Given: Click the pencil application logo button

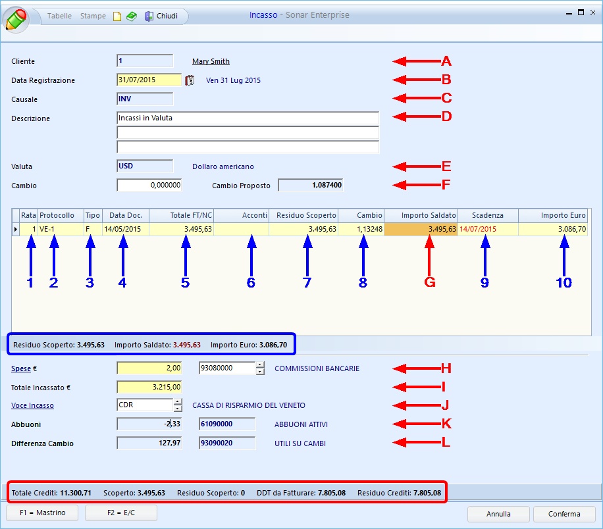Looking at the screenshot, I should pos(16,18).
